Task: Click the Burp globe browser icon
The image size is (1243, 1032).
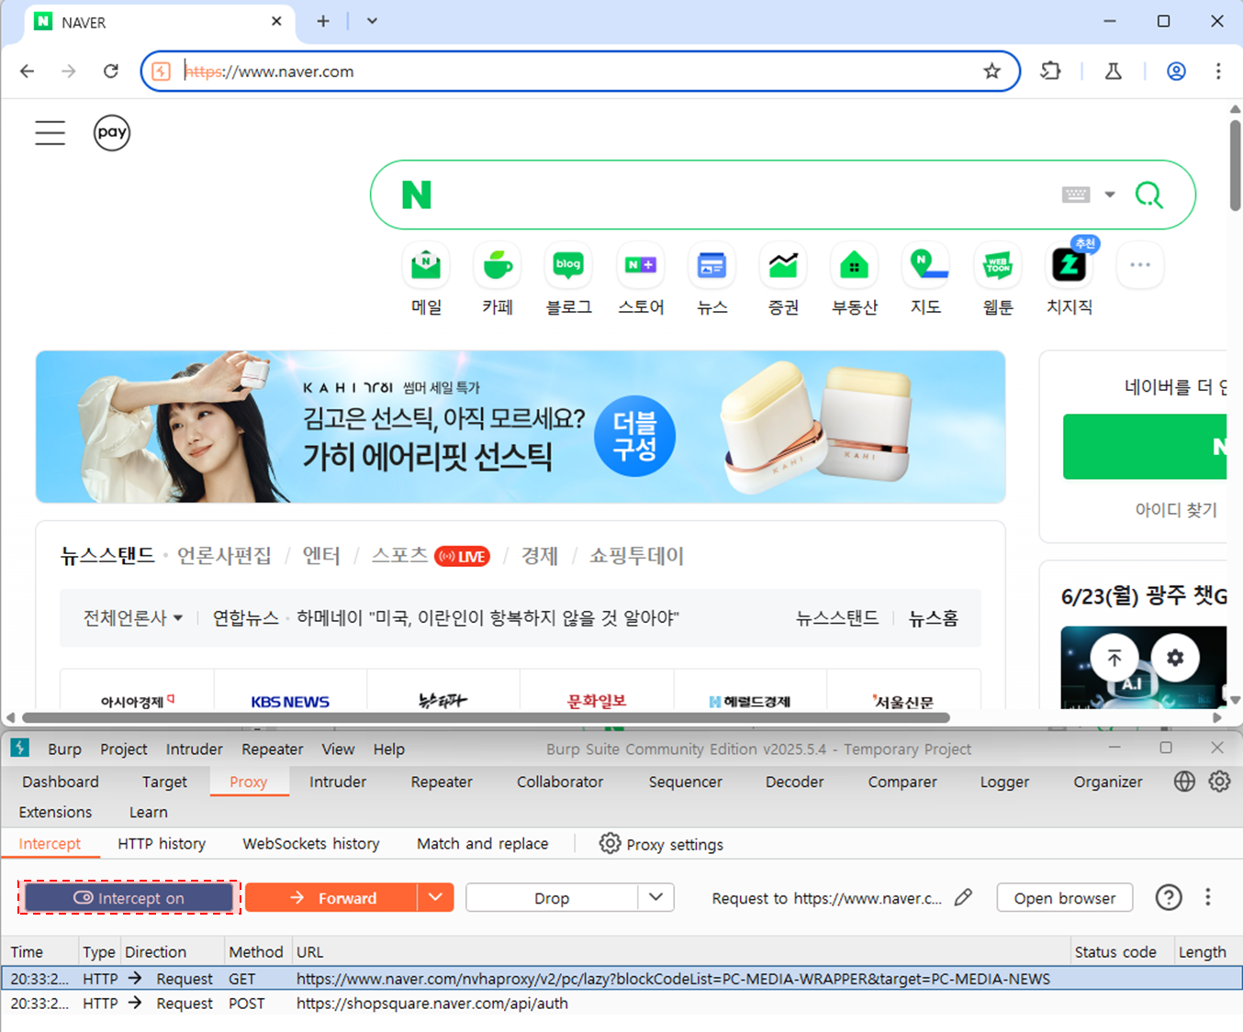Action: (x=1184, y=782)
